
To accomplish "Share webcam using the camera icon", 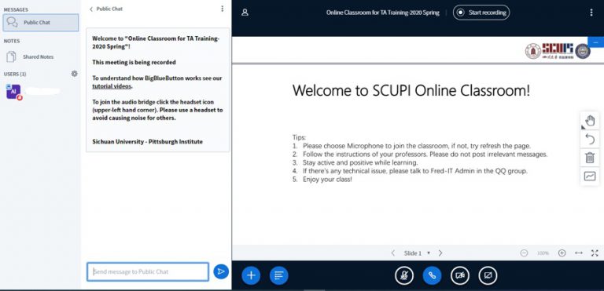I will [x=460, y=275].
